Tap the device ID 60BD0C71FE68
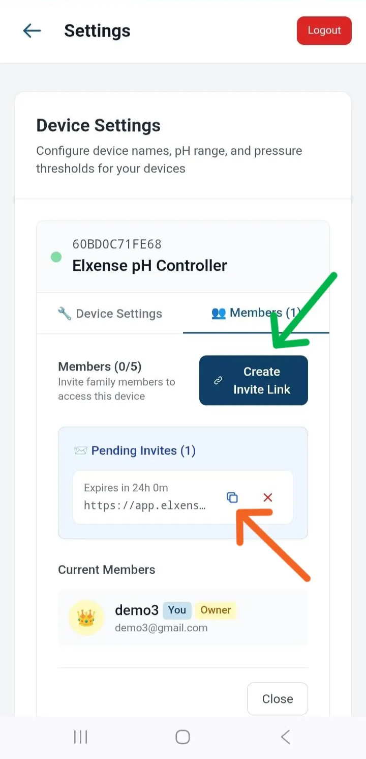366x759 pixels. (117, 244)
